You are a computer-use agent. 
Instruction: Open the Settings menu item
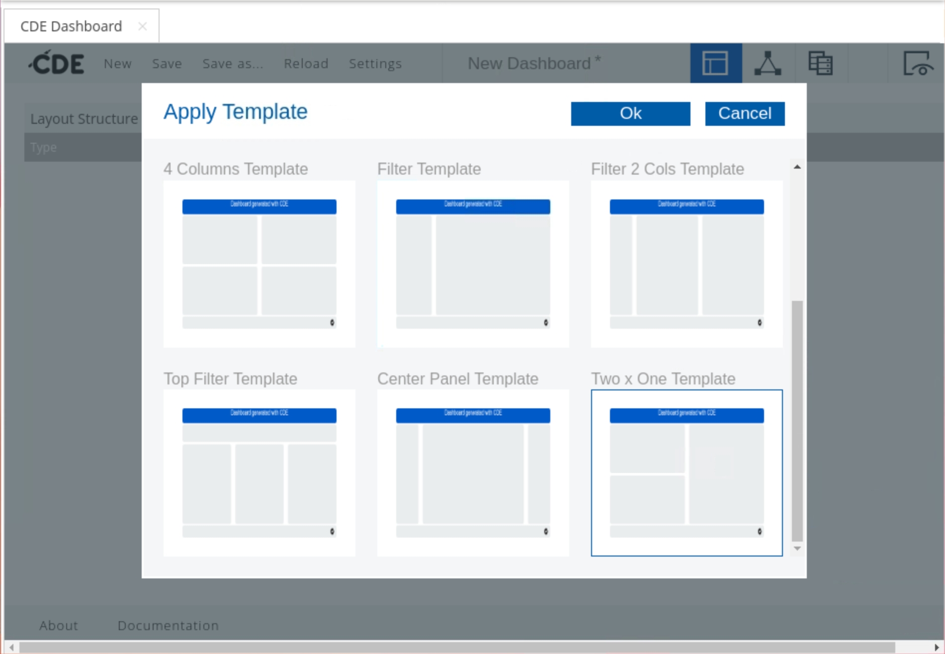coord(375,64)
